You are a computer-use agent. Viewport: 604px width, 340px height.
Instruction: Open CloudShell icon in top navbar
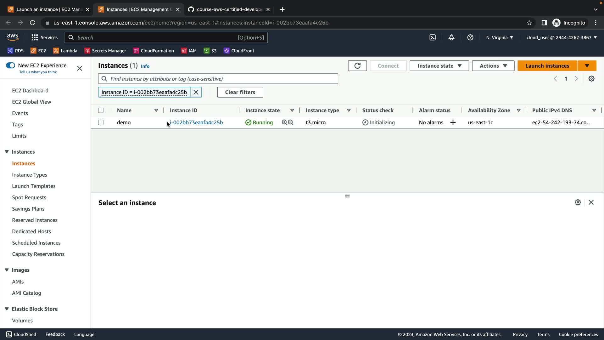point(433,37)
